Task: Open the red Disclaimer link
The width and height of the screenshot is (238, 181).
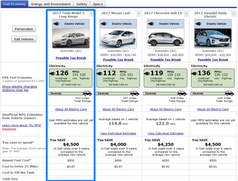Action: tap(9, 129)
